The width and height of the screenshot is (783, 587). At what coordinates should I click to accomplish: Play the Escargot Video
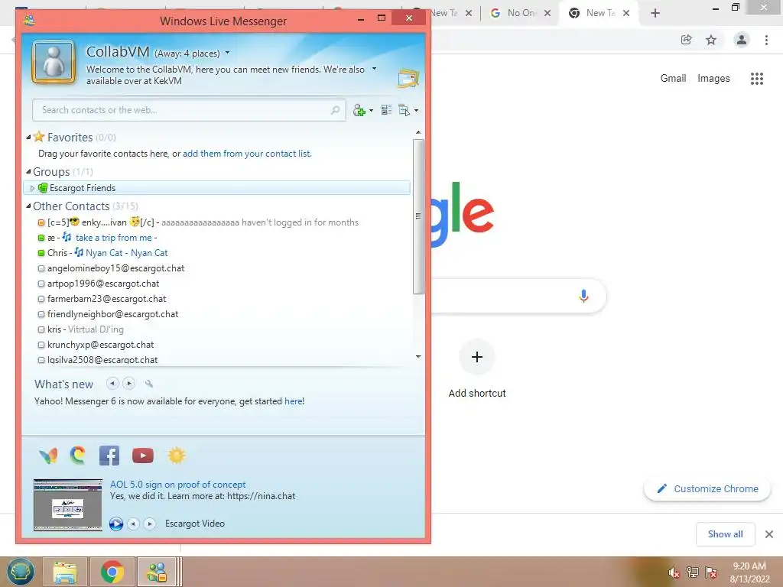click(x=116, y=524)
